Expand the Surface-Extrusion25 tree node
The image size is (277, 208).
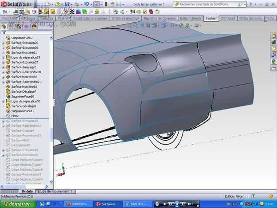3,43
